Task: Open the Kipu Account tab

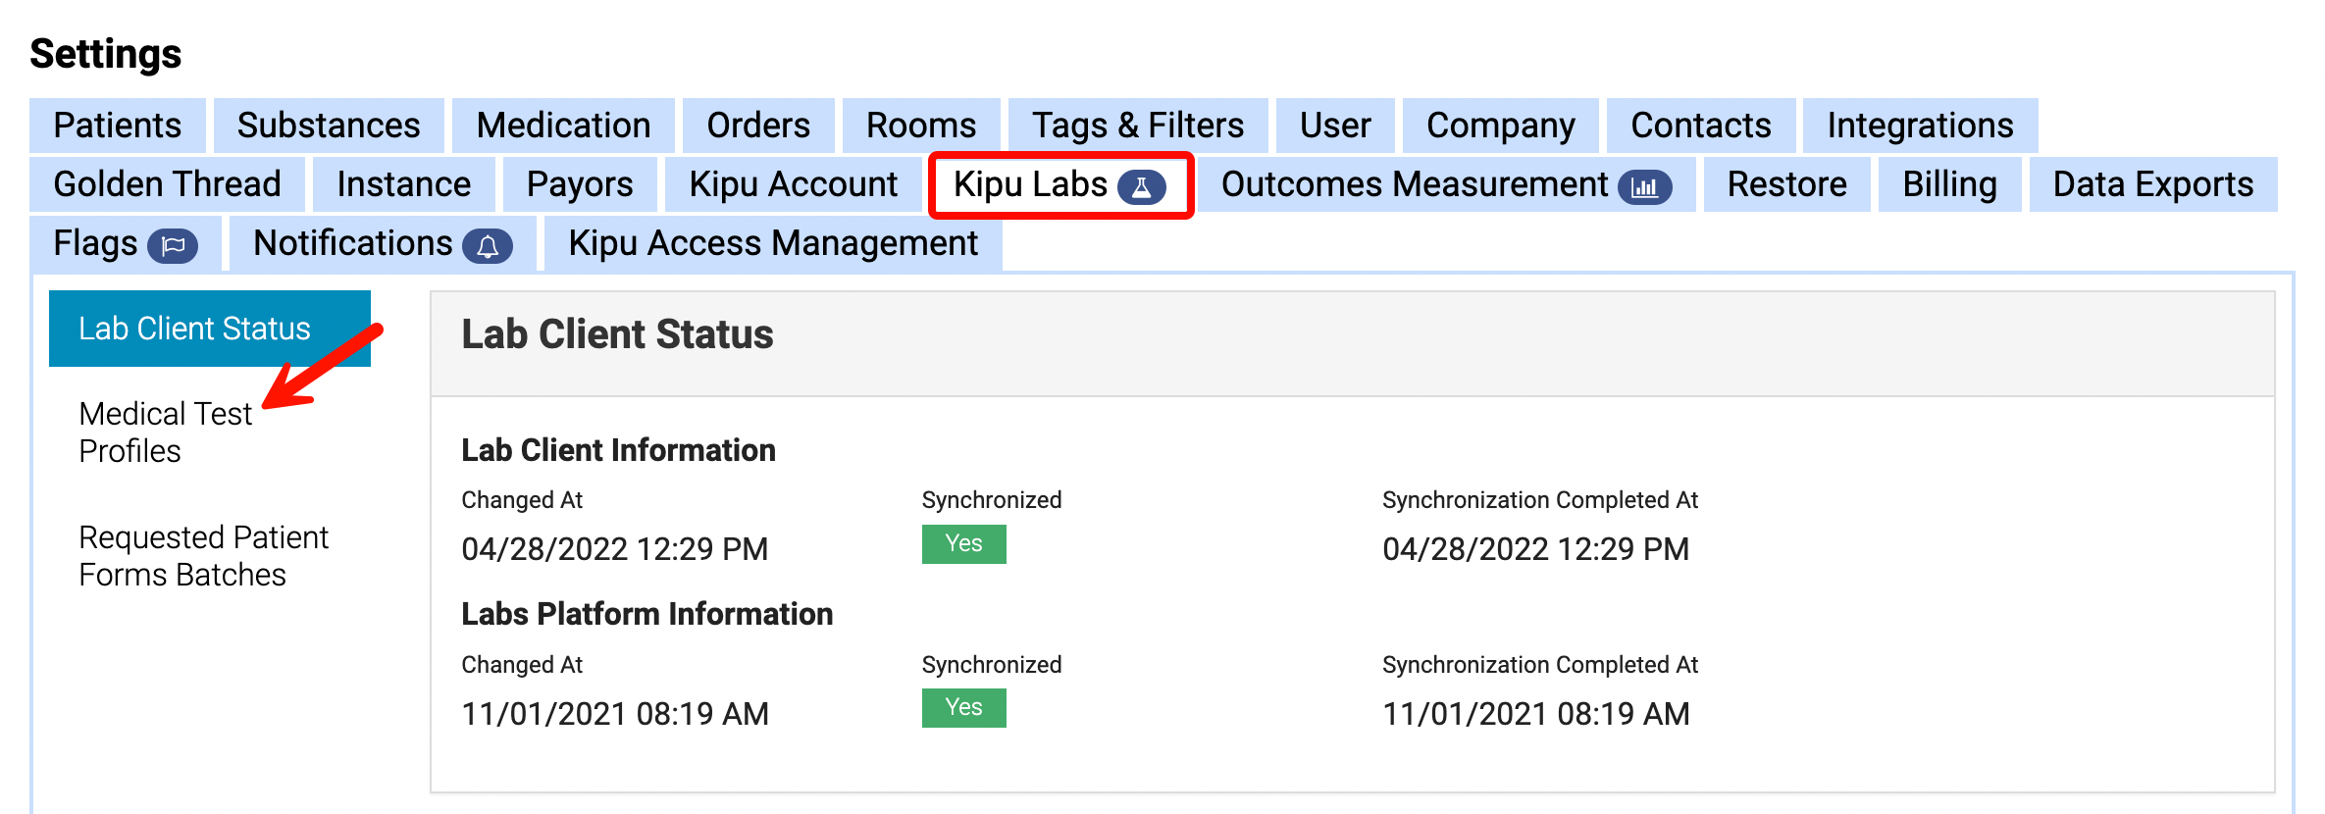Action: pos(793,184)
